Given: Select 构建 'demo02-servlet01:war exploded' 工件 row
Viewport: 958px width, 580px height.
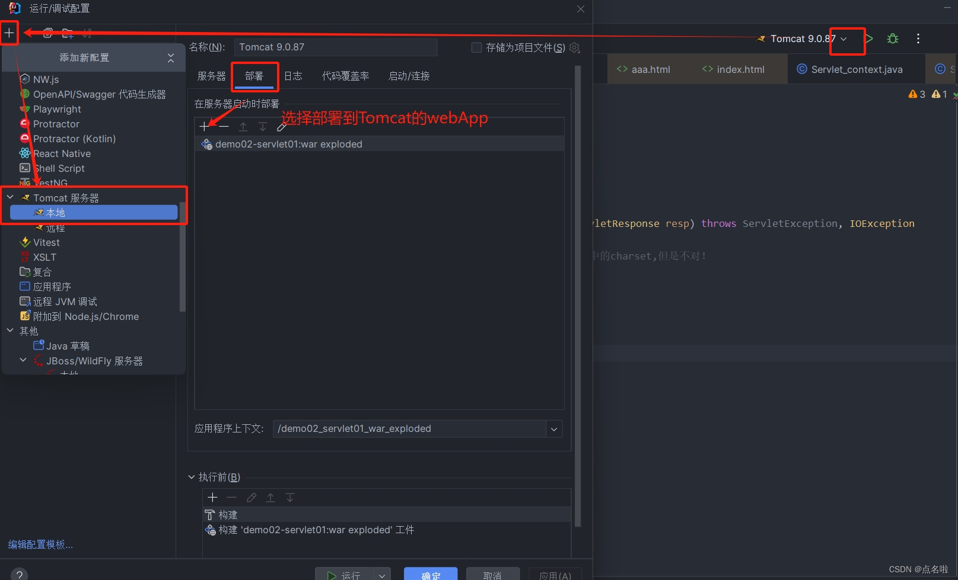Looking at the screenshot, I should click(387, 530).
